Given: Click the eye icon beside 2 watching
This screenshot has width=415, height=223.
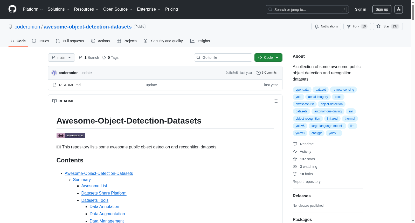Looking at the screenshot, I should tap(295, 167).
